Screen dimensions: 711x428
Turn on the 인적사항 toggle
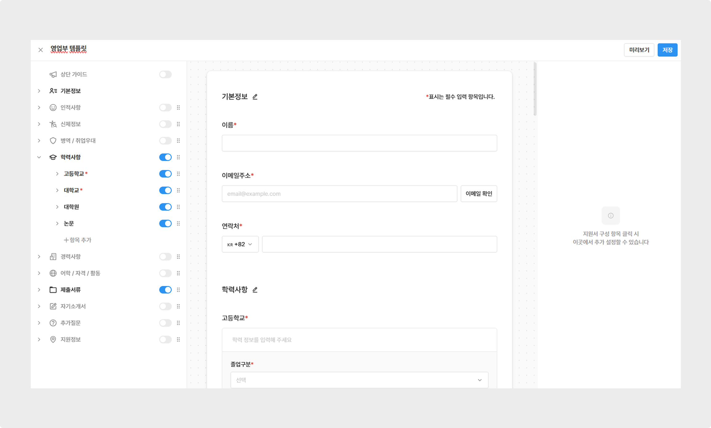coord(165,108)
